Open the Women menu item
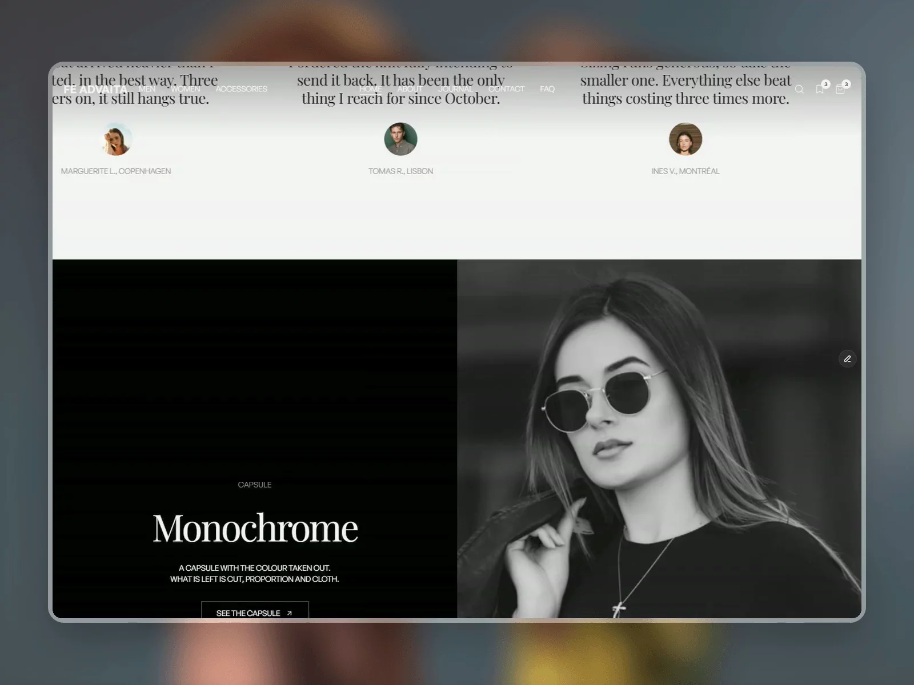The image size is (914, 685). 186,89
